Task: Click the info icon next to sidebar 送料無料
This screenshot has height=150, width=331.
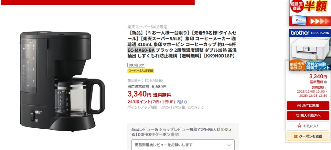Action: coord(325,82)
